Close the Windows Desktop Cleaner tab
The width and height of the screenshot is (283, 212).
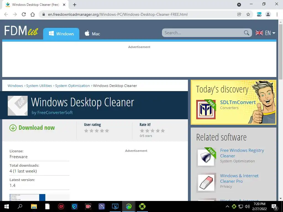click(64, 5)
